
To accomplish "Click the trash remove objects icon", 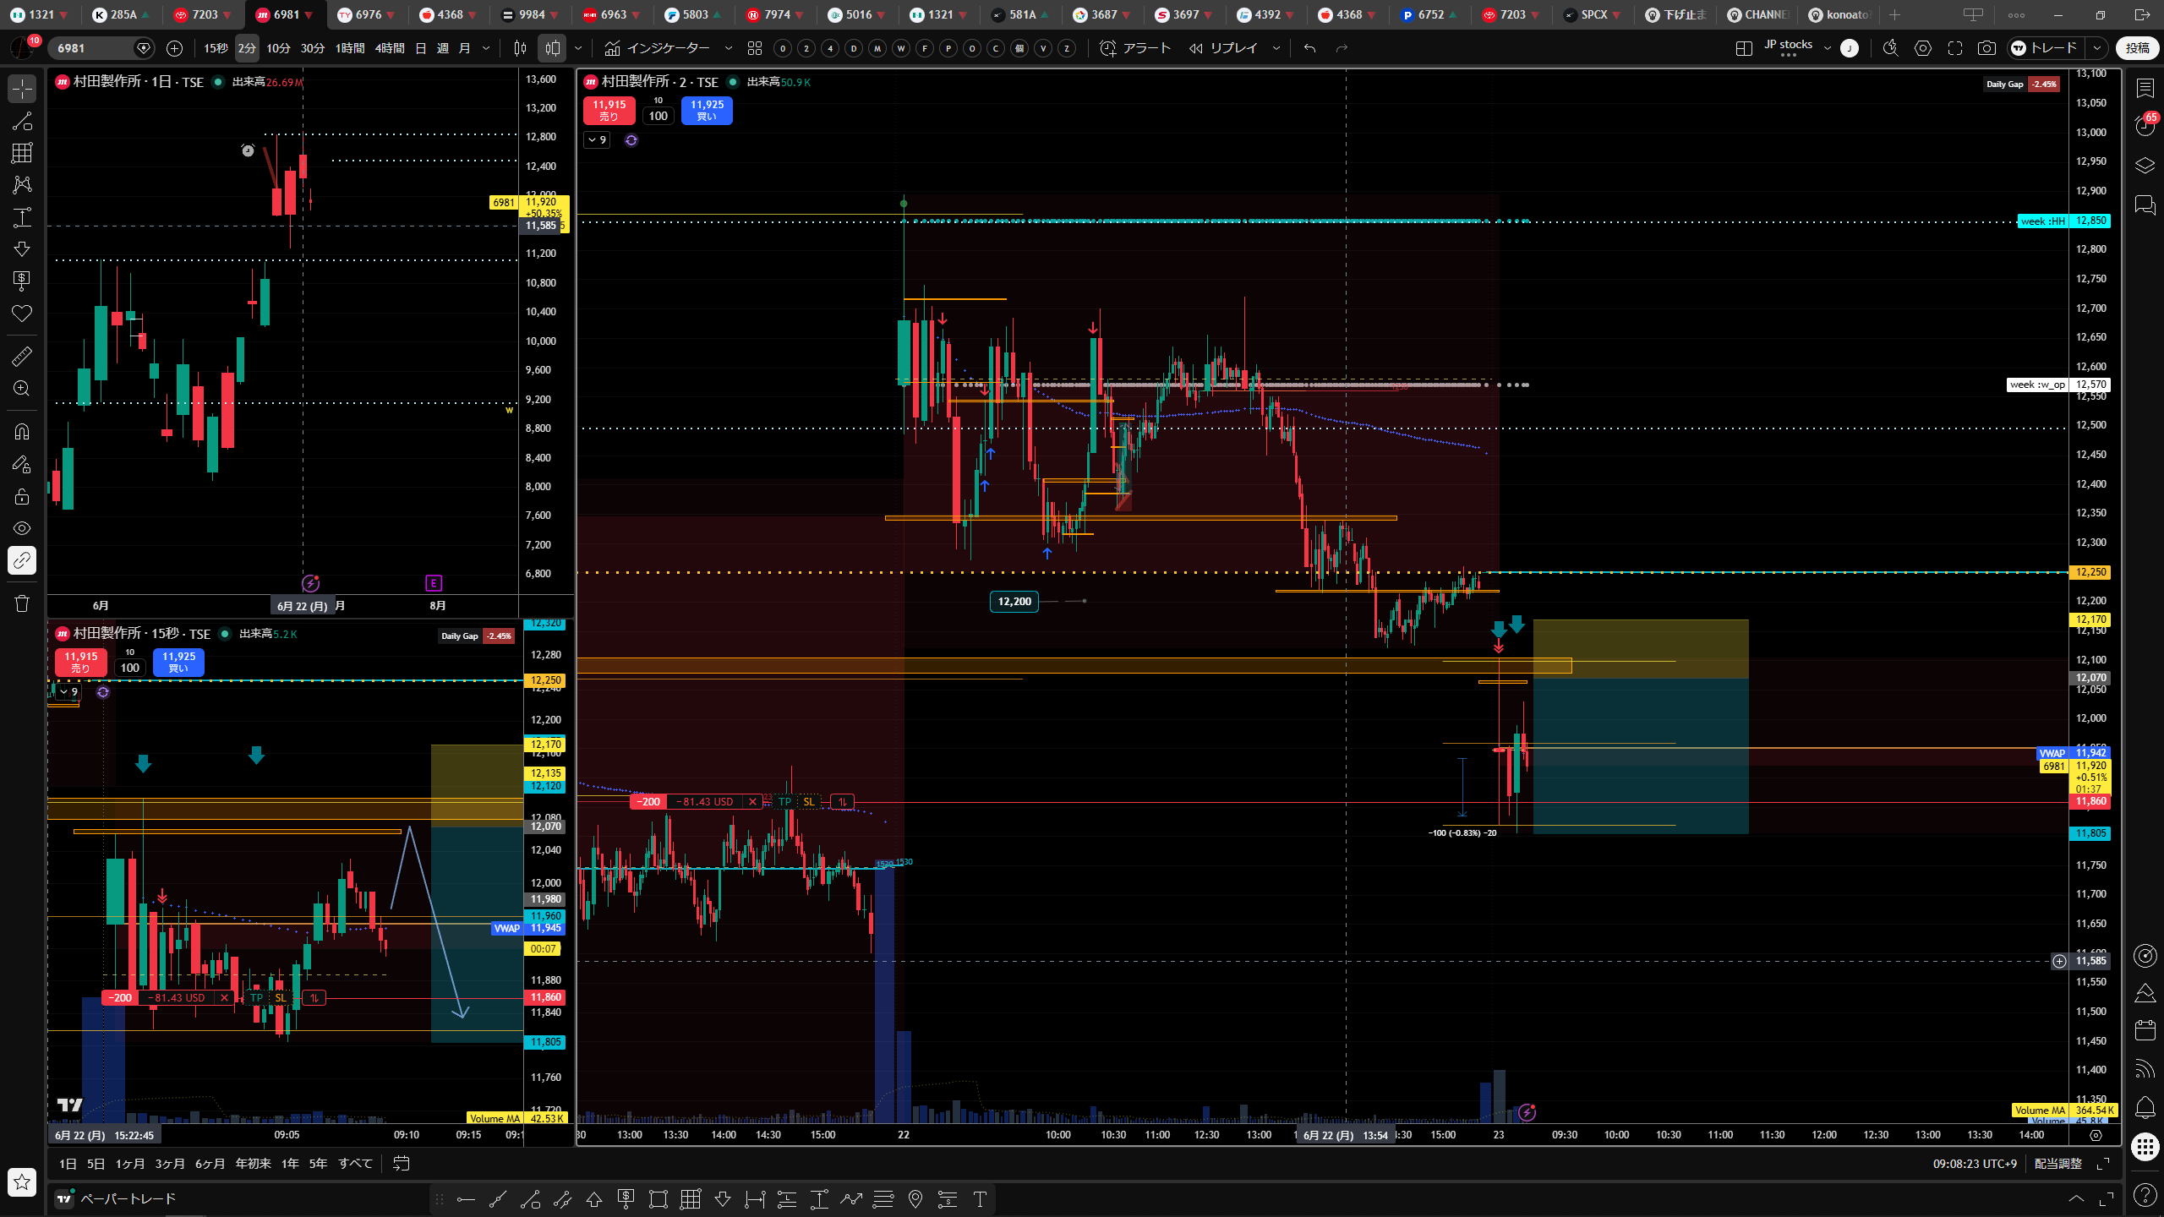I will tap(22, 603).
